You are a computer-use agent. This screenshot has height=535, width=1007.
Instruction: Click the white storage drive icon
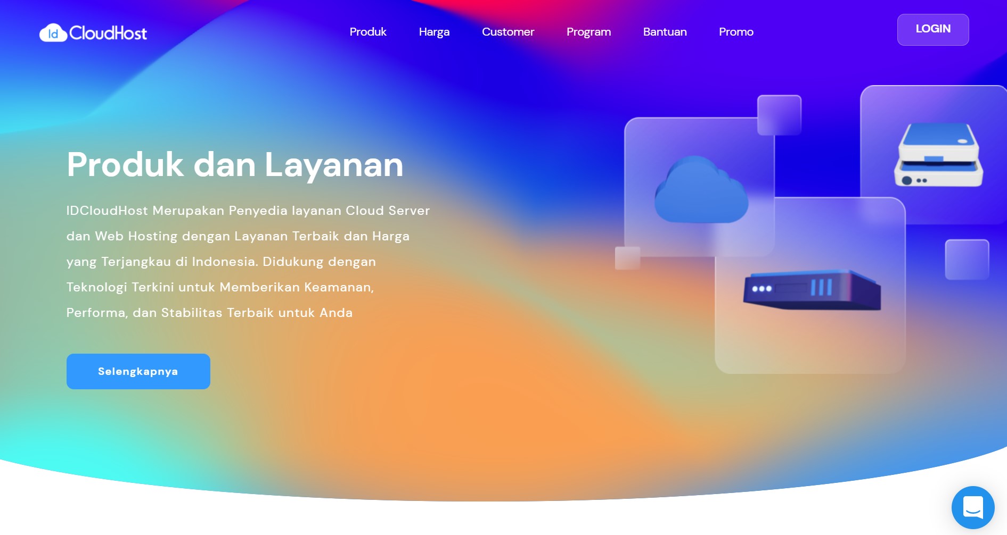coord(938,155)
